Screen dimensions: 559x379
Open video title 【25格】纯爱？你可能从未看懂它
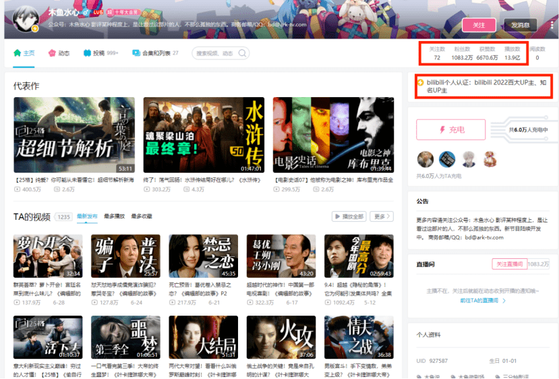click(x=74, y=179)
